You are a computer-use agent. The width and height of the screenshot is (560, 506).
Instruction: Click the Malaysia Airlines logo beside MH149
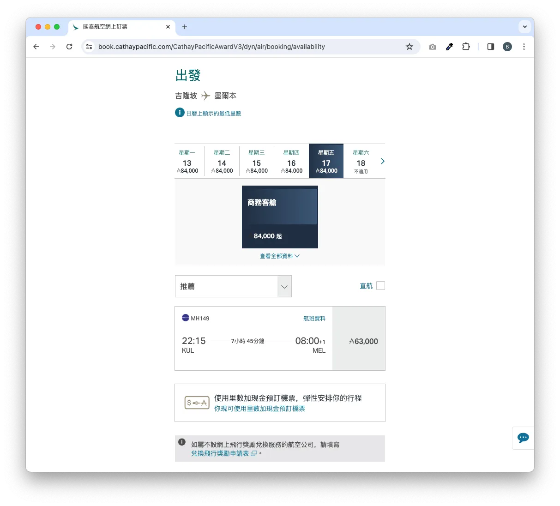pos(185,318)
